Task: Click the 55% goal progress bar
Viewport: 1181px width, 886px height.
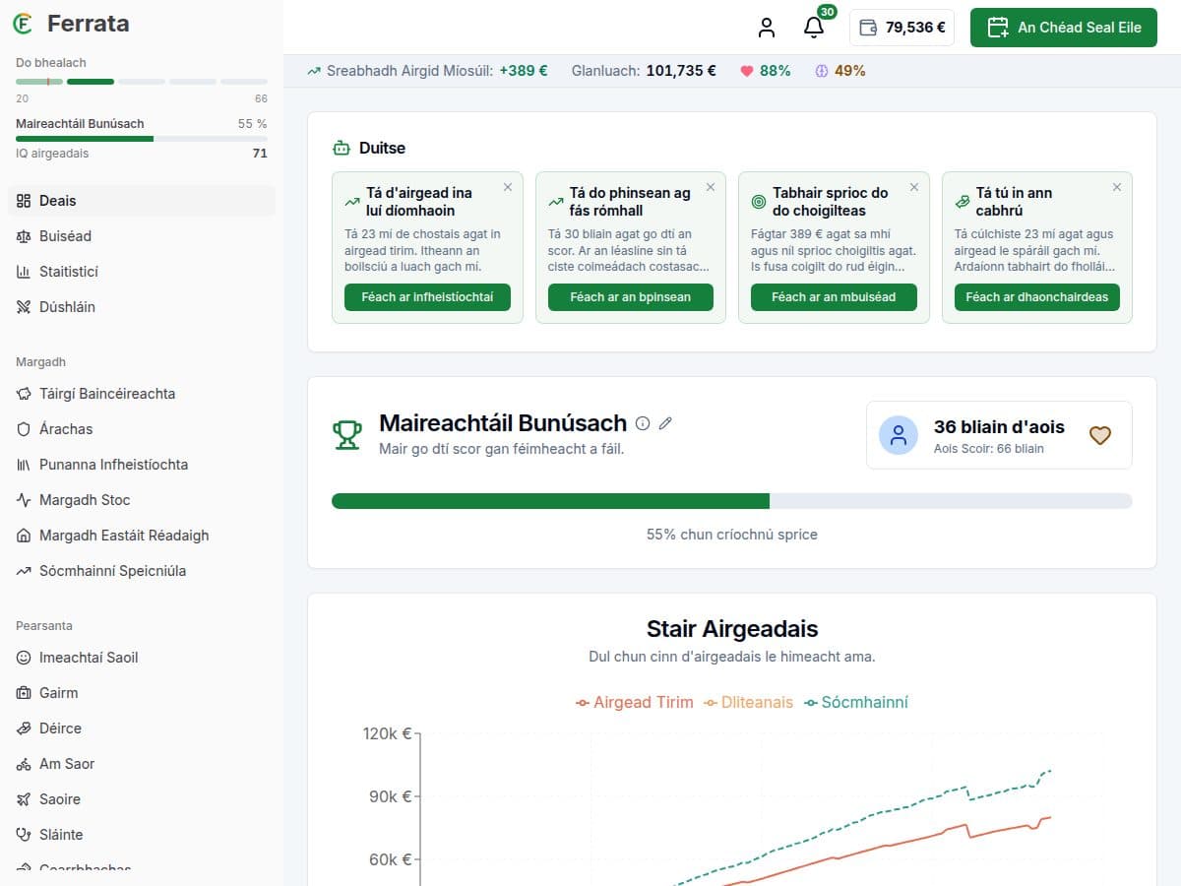Action: click(x=732, y=501)
